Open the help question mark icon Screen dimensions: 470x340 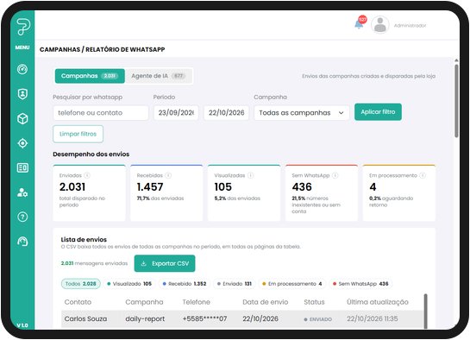click(22, 217)
